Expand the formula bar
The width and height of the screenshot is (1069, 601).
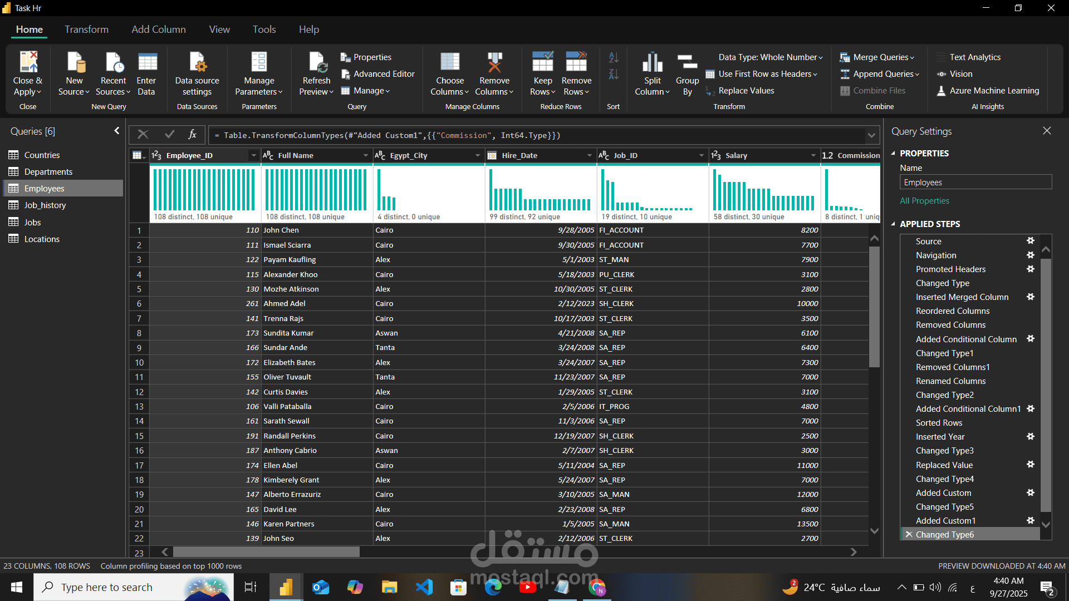[x=871, y=135]
